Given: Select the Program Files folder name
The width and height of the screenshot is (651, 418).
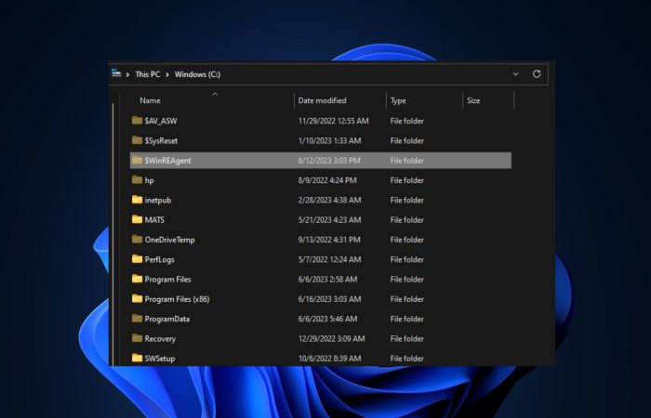Looking at the screenshot, I should click(x=167, y=279).
